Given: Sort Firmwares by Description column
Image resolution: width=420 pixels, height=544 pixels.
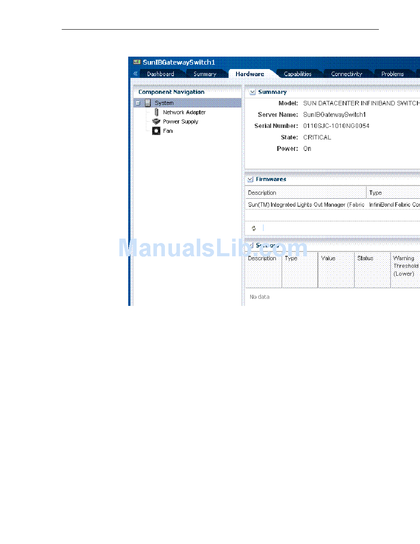Looking at the screenshot, I should (305, 193).
